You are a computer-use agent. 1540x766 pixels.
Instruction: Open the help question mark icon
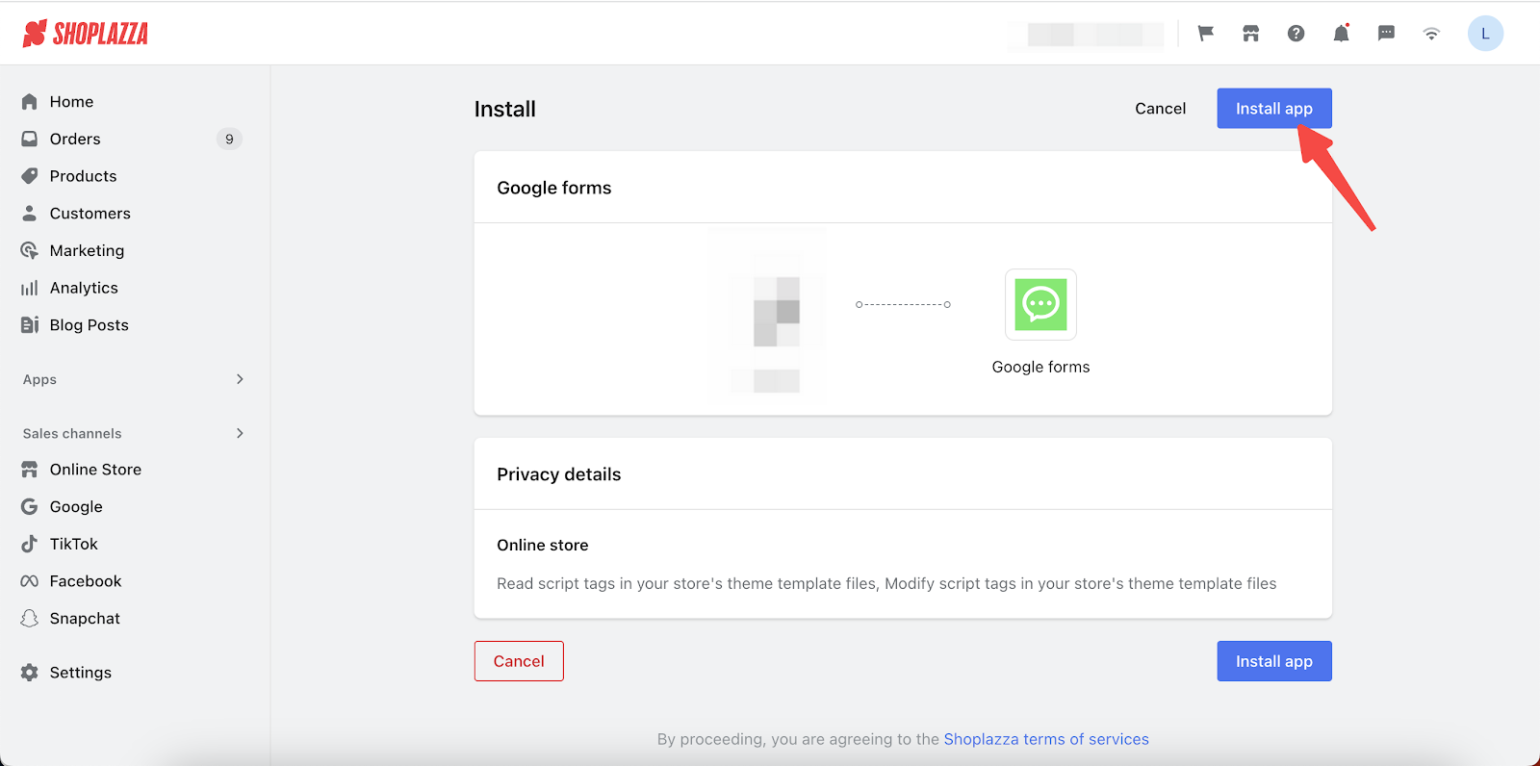coord(1296,34)
